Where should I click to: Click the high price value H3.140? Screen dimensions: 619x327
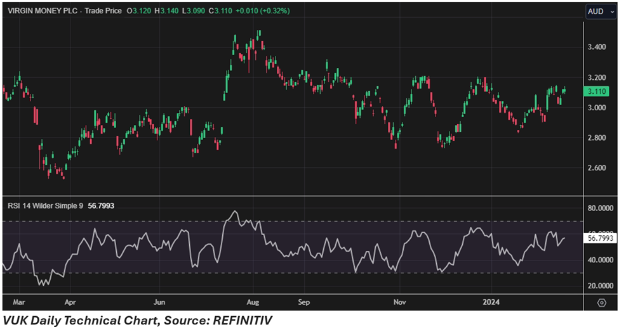pos(166,11)
